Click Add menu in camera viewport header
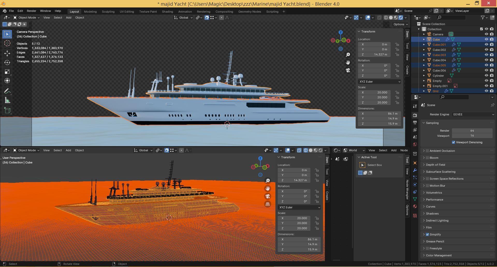 (69, 18)
